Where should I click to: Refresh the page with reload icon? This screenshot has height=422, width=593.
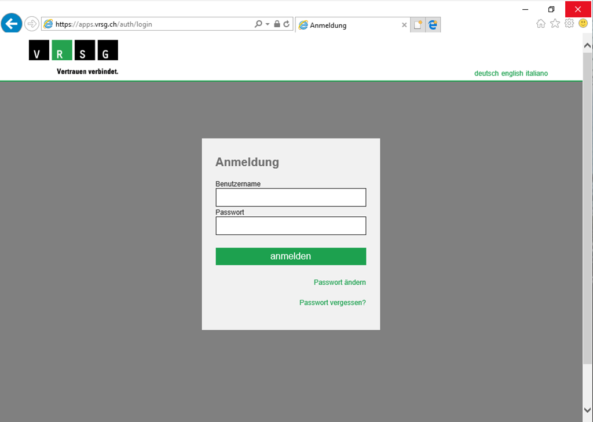click(286, 24)
